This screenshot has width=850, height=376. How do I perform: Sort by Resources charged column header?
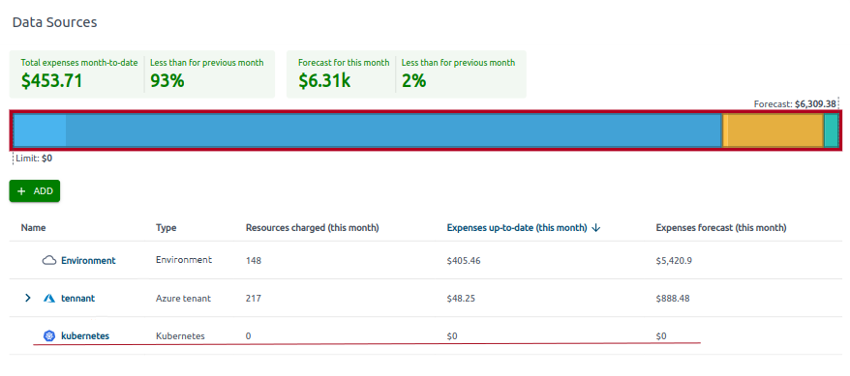point(312,228)
